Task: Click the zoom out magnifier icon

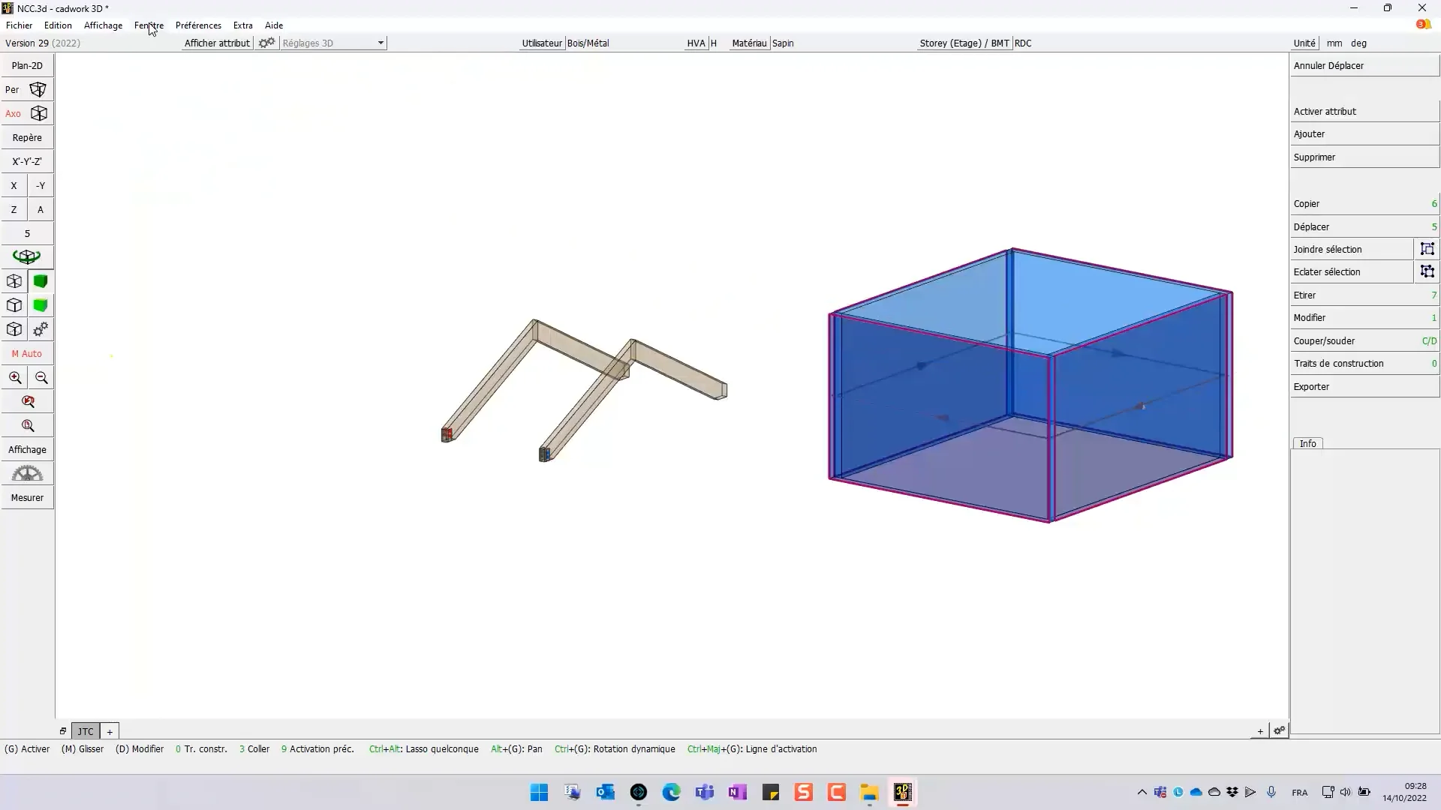Action: point(41,377)
